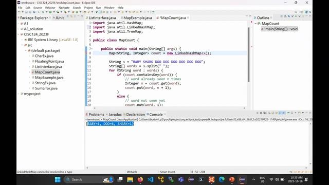Screen dimensions: 329x185
Task: Collapse the src folder
Action: coord(22,45)
